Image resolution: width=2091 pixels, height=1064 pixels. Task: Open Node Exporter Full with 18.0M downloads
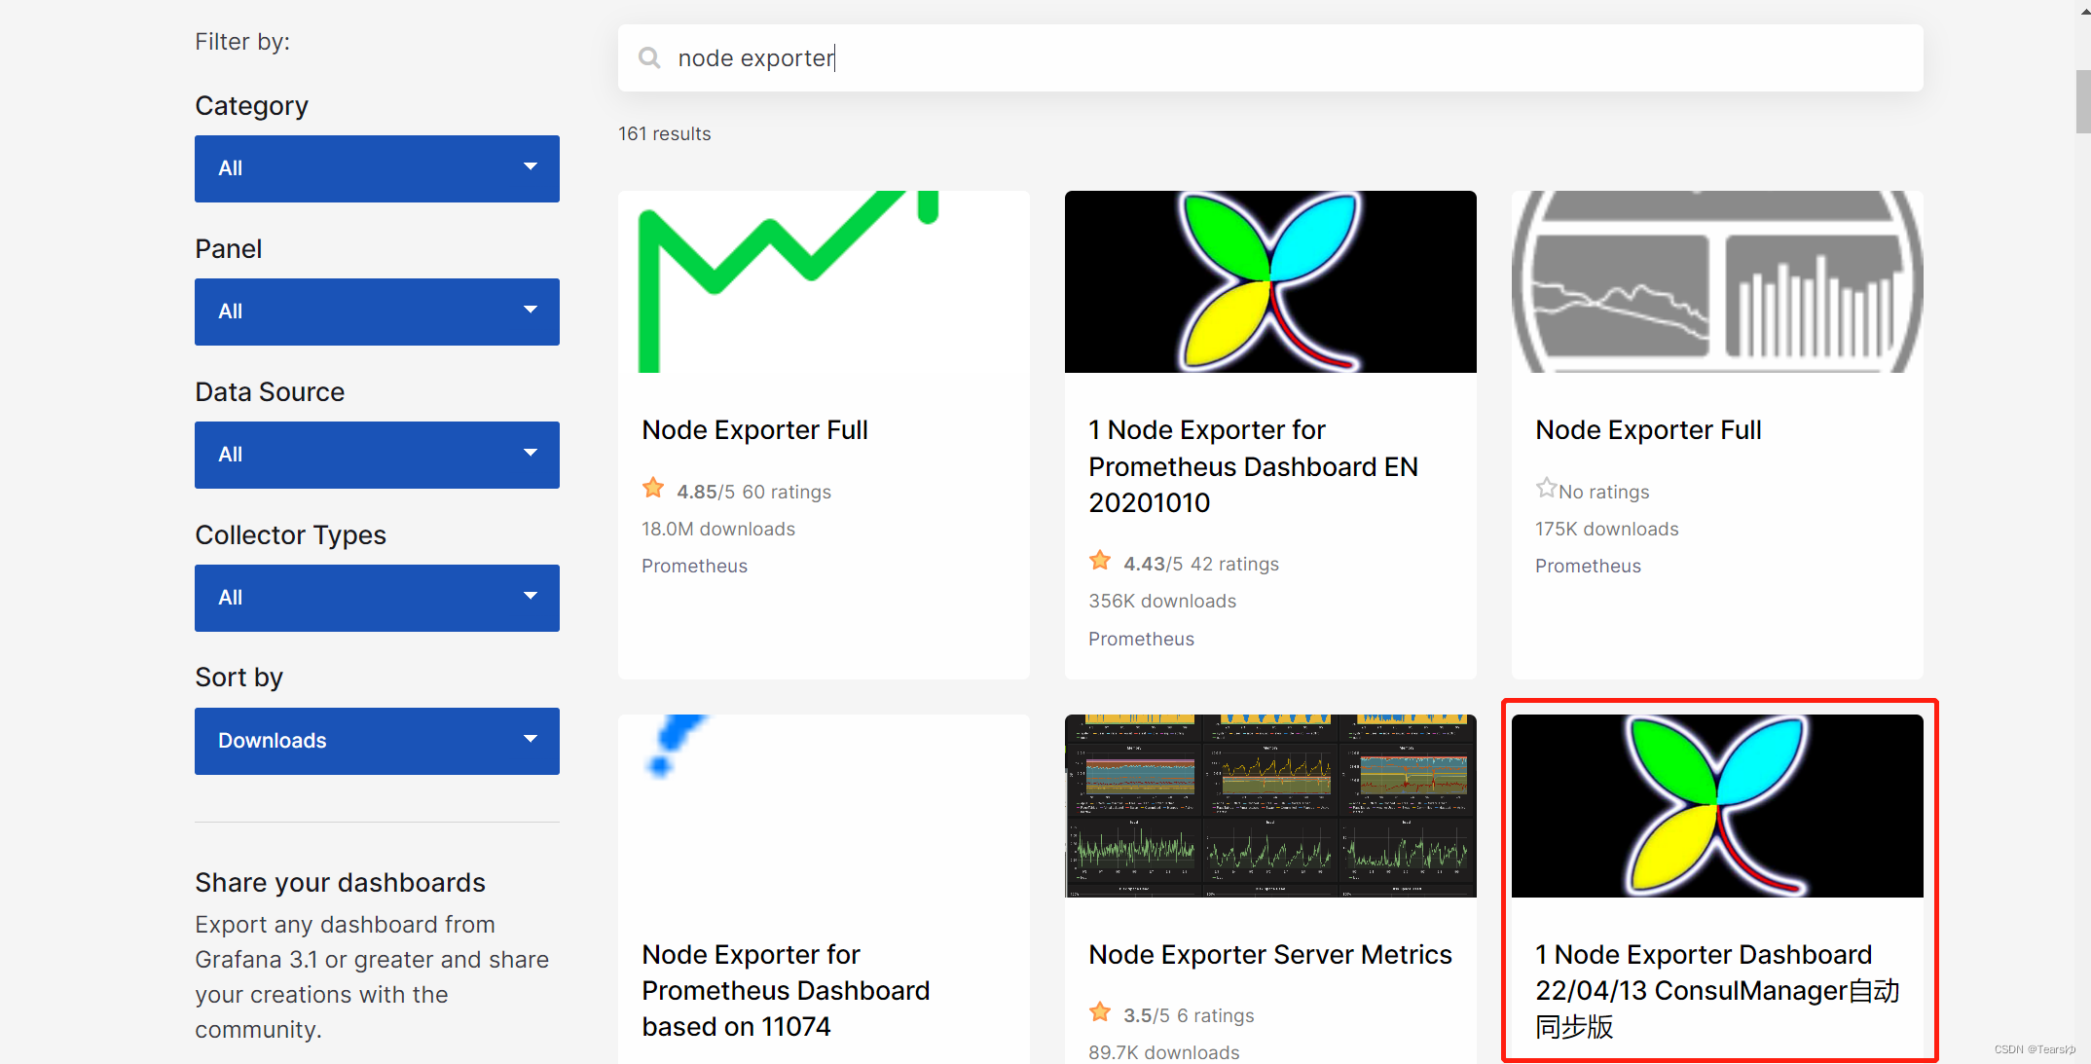coord(754,430)
